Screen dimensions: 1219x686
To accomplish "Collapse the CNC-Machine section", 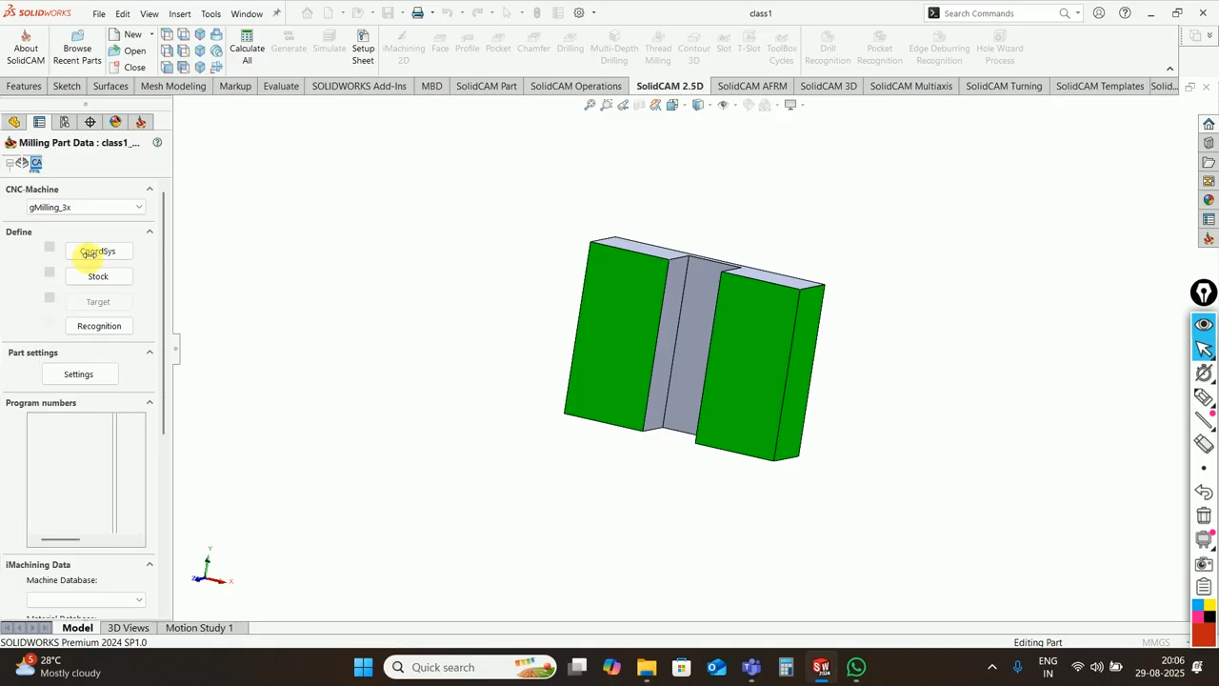I will click(x=150, y=189).
